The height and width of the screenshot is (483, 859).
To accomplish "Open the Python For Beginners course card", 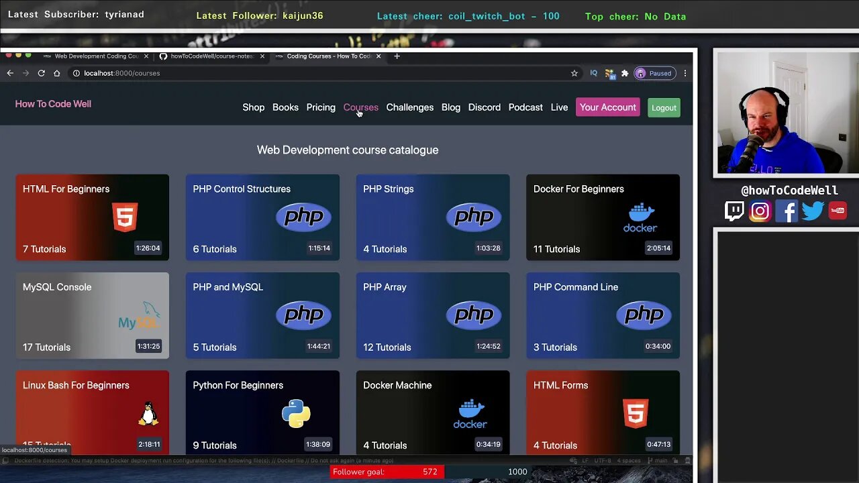I will tap(262, 413).
